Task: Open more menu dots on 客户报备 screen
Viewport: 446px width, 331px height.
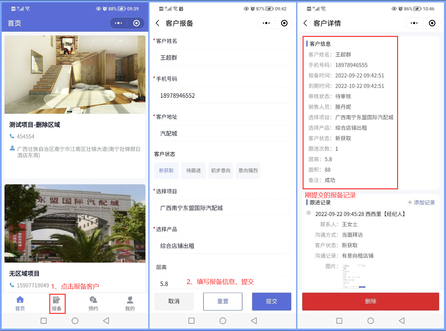Action: (266, 23)
